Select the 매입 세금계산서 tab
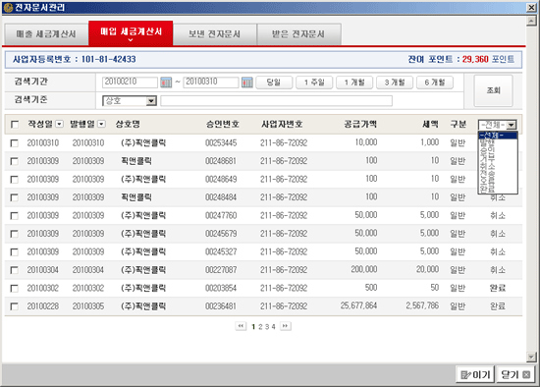The height and width of the screenshot is (387, 540). click(x=131, y=32)
